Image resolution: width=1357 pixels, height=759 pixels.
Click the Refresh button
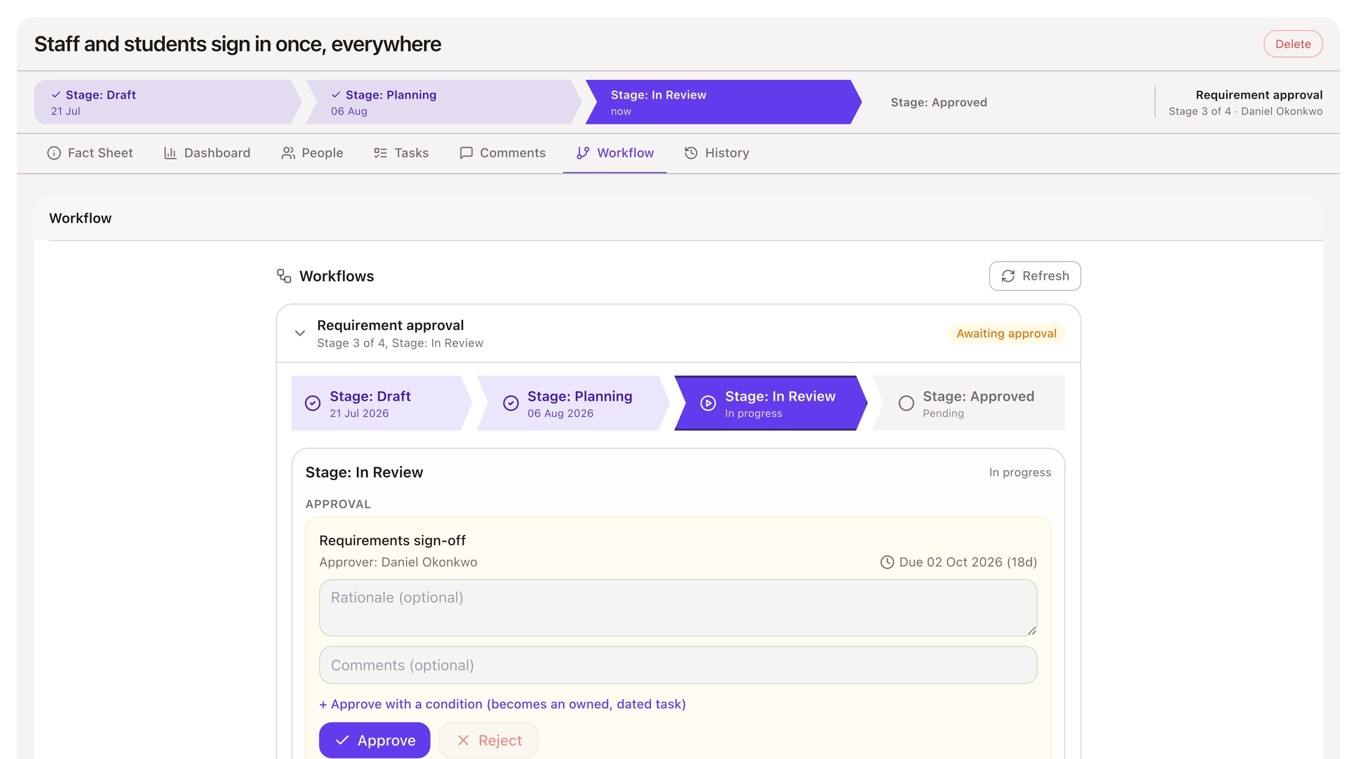coord(1035,276)
